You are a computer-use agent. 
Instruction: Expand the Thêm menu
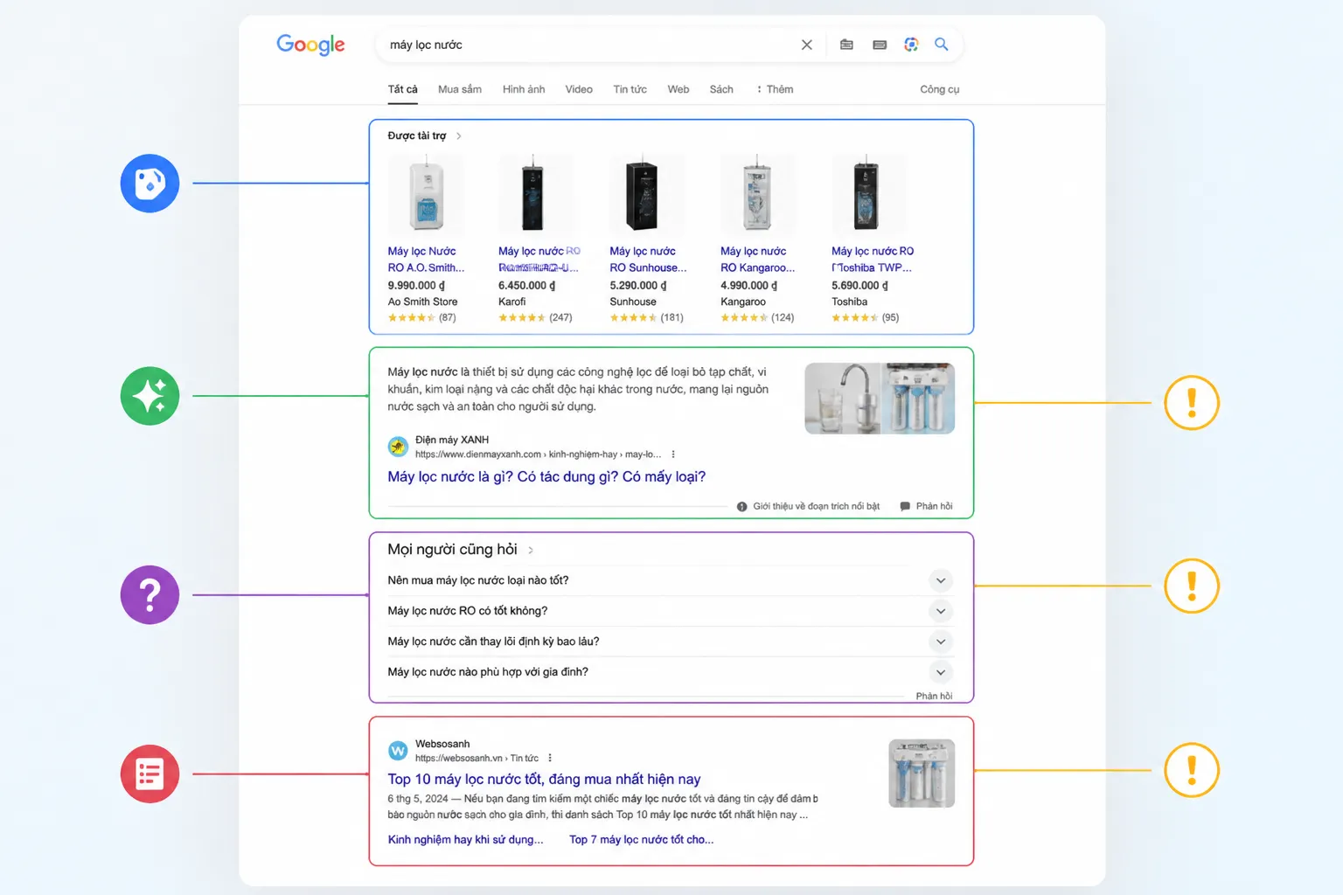tap(776, 89)
